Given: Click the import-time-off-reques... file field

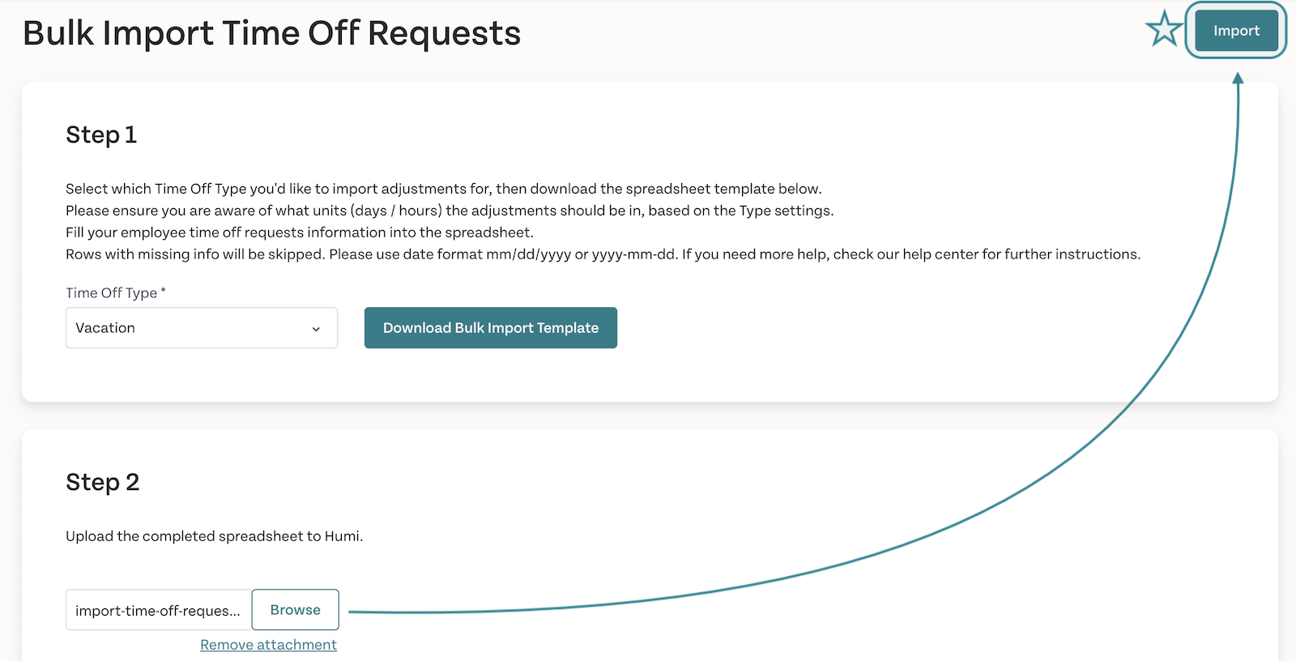Looking at the screenshot, I should pyautogui.click(x=159, y=610).
